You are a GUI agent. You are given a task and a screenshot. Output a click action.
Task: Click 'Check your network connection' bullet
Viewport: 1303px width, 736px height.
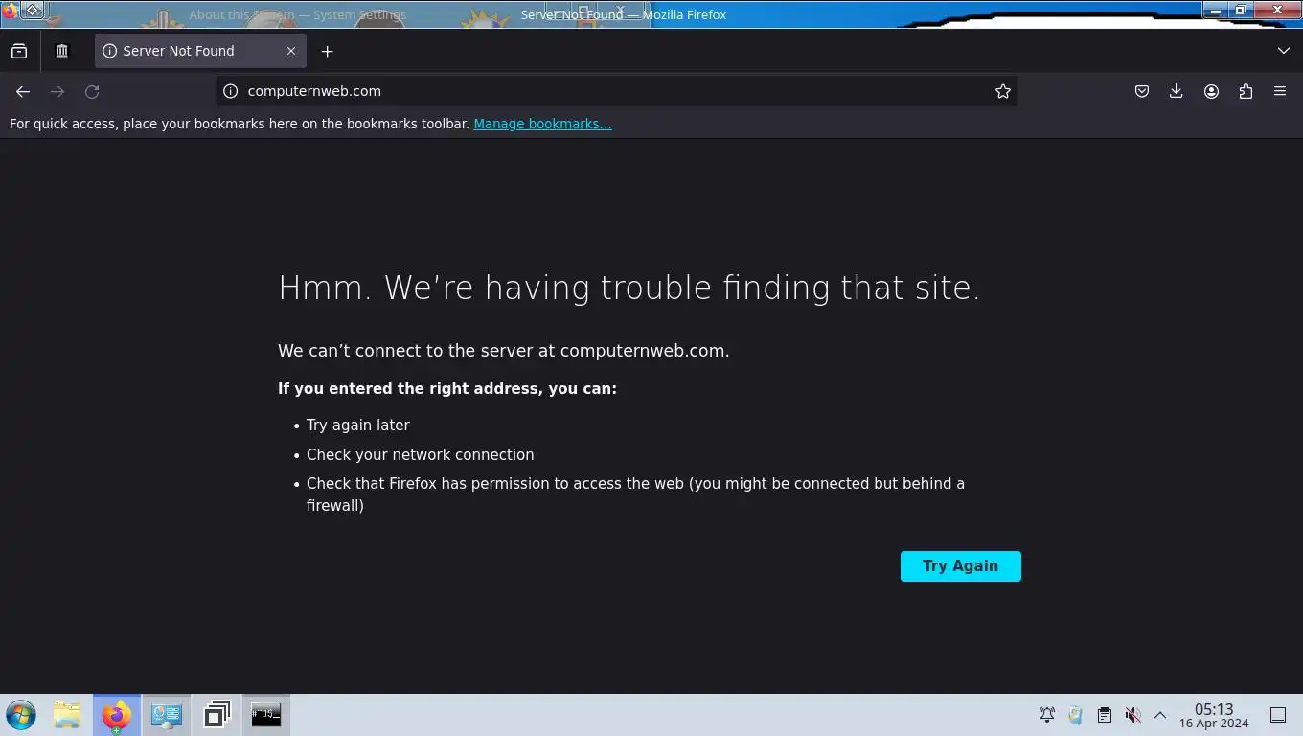tap(421, 455)
